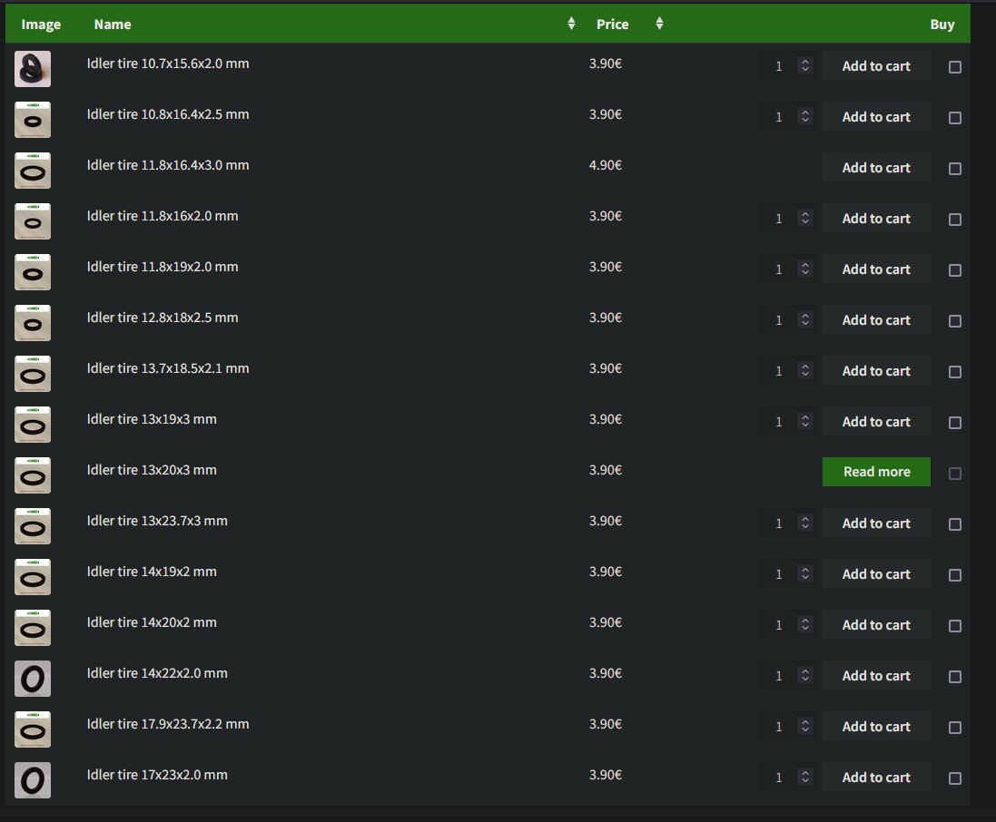Click the Price column header

[612, 24]
